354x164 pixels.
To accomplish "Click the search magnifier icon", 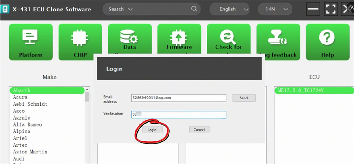I will tap(194, 9).
